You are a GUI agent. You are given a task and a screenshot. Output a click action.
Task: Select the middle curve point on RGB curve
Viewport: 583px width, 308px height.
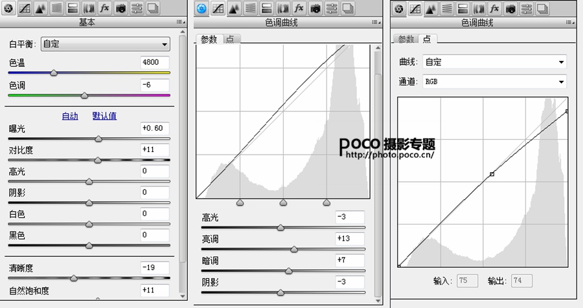[492, 174]
